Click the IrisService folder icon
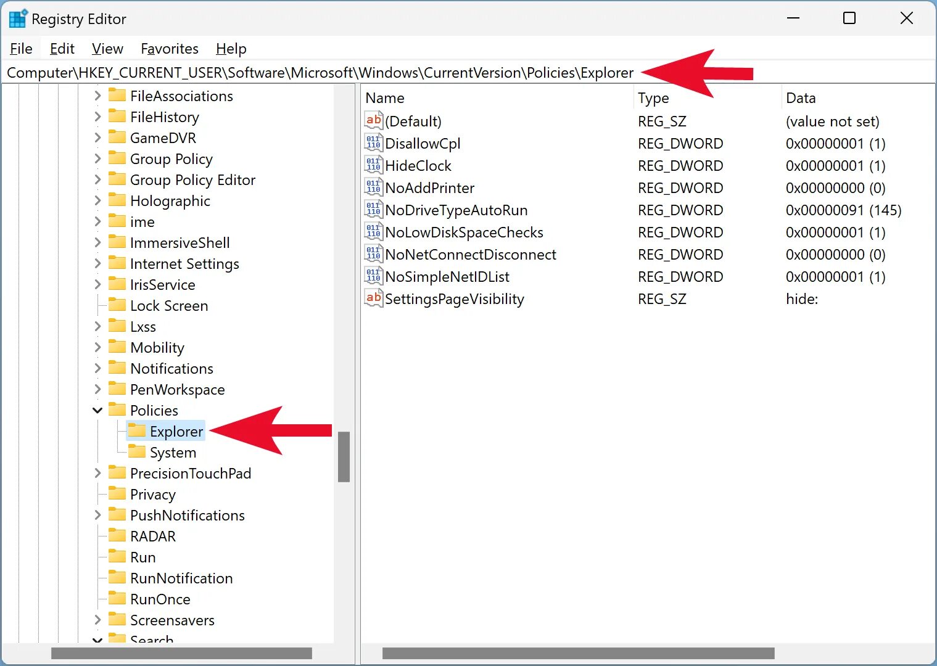Screen dimensions: 937x666 coord(117,284)
